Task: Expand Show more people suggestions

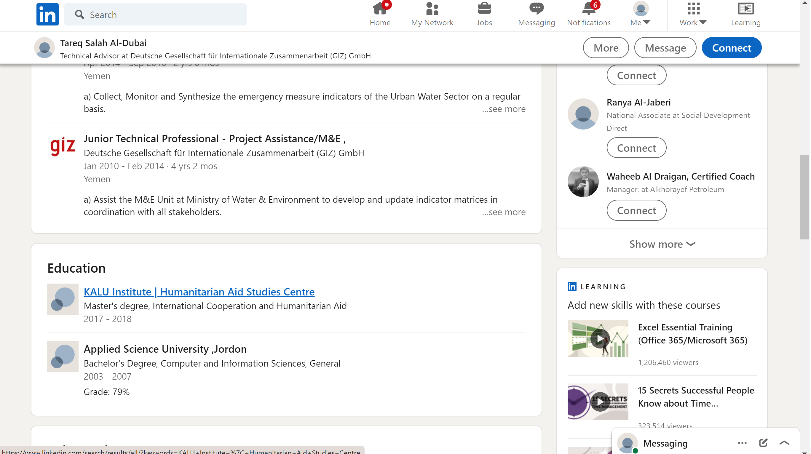Action: 662,244
